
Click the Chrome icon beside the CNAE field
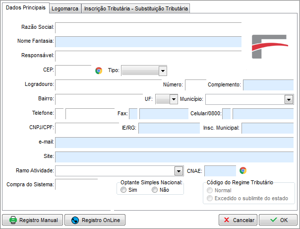(x=243, y=170)
